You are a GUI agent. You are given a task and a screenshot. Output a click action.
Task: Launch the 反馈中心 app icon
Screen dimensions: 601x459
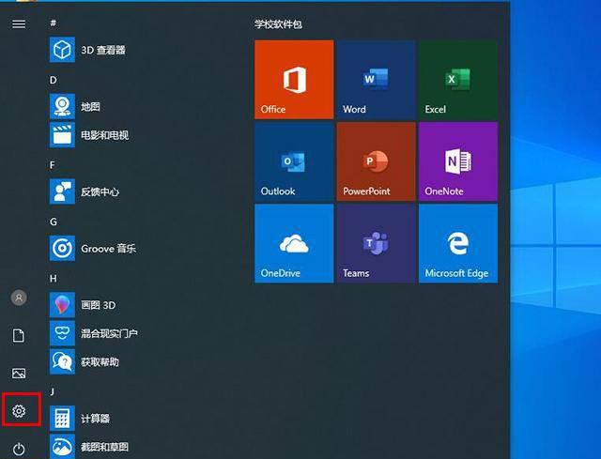[62, 191]
